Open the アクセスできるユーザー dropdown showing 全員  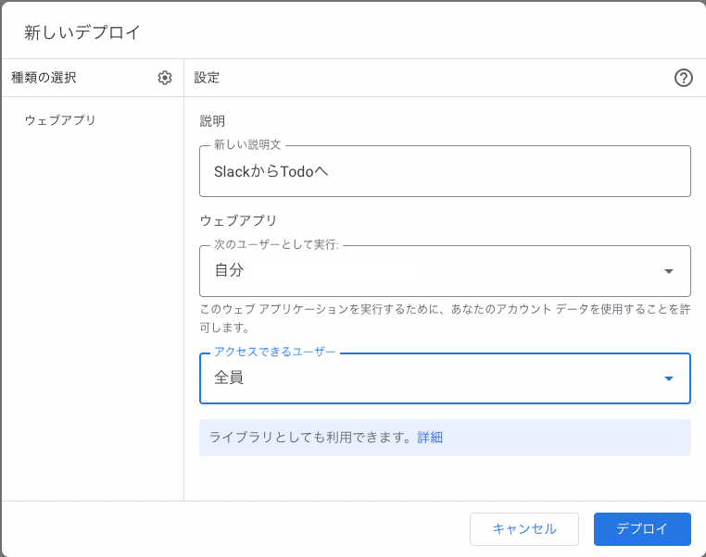tap(445, 378)
